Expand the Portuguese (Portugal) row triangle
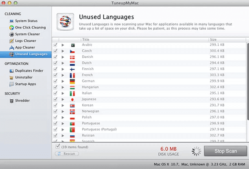 click(63, 130)
